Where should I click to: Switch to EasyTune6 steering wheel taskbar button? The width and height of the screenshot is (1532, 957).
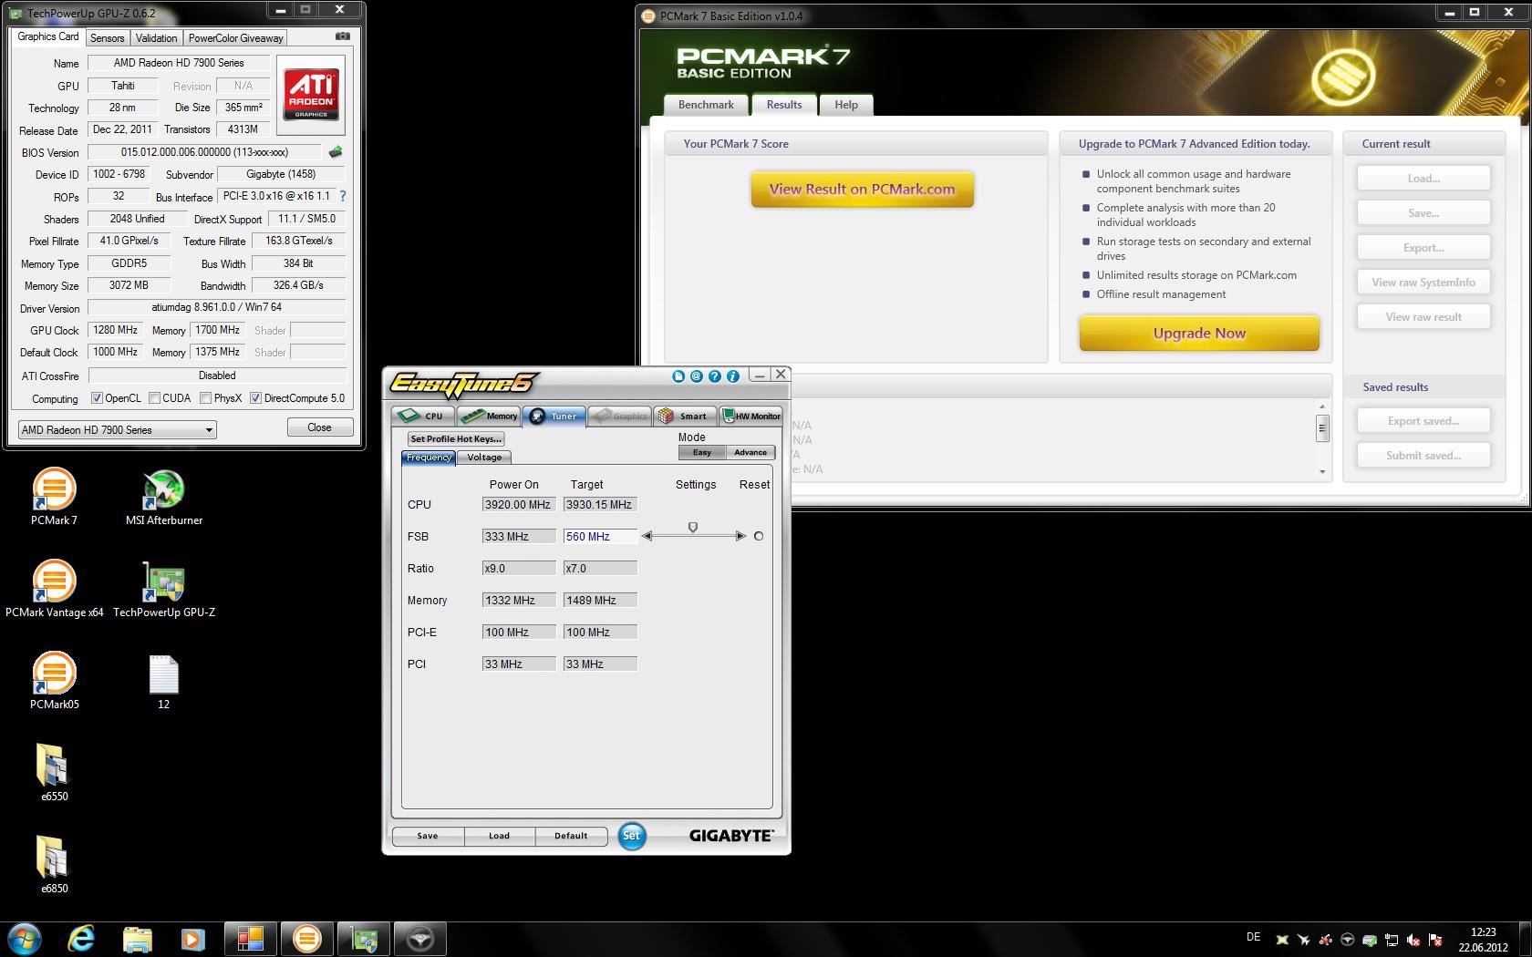(419, 938)
